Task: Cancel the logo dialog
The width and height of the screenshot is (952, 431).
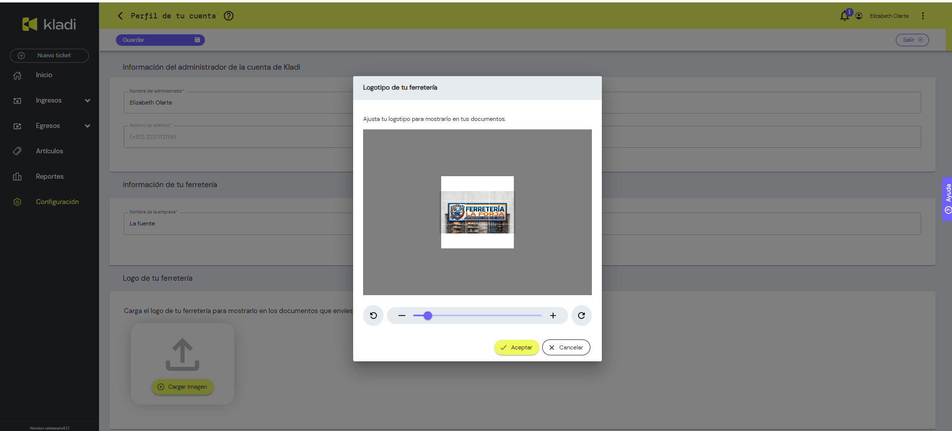Action: (566, 347)
